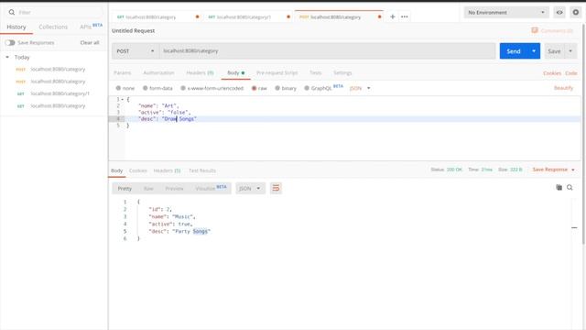Screen dimensions: 586x330
Task: Open the Params request tab
Action: (x=122, y=73)
